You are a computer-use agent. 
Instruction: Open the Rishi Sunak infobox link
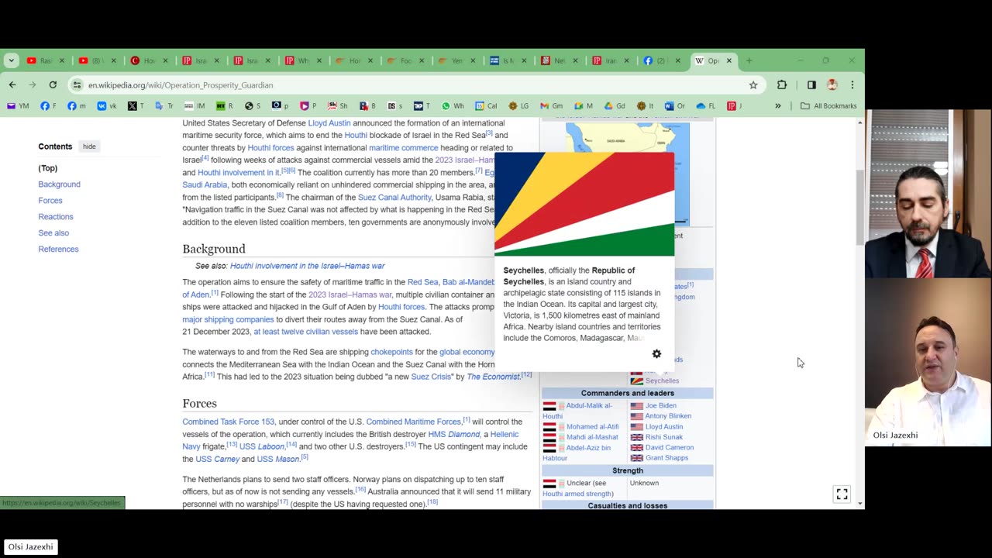click(664, 437)
